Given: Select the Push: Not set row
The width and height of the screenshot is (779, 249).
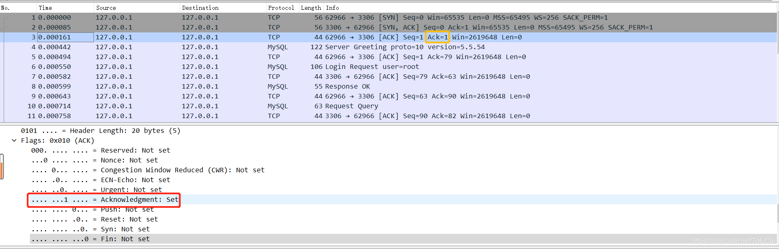Looking at the screenshot, I should 92,210.
